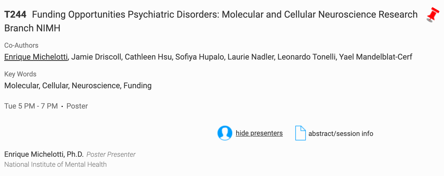Click co-author Yael Mandelblat-Cerf
This screenshot has width=444, height=176.
[375, 57]
